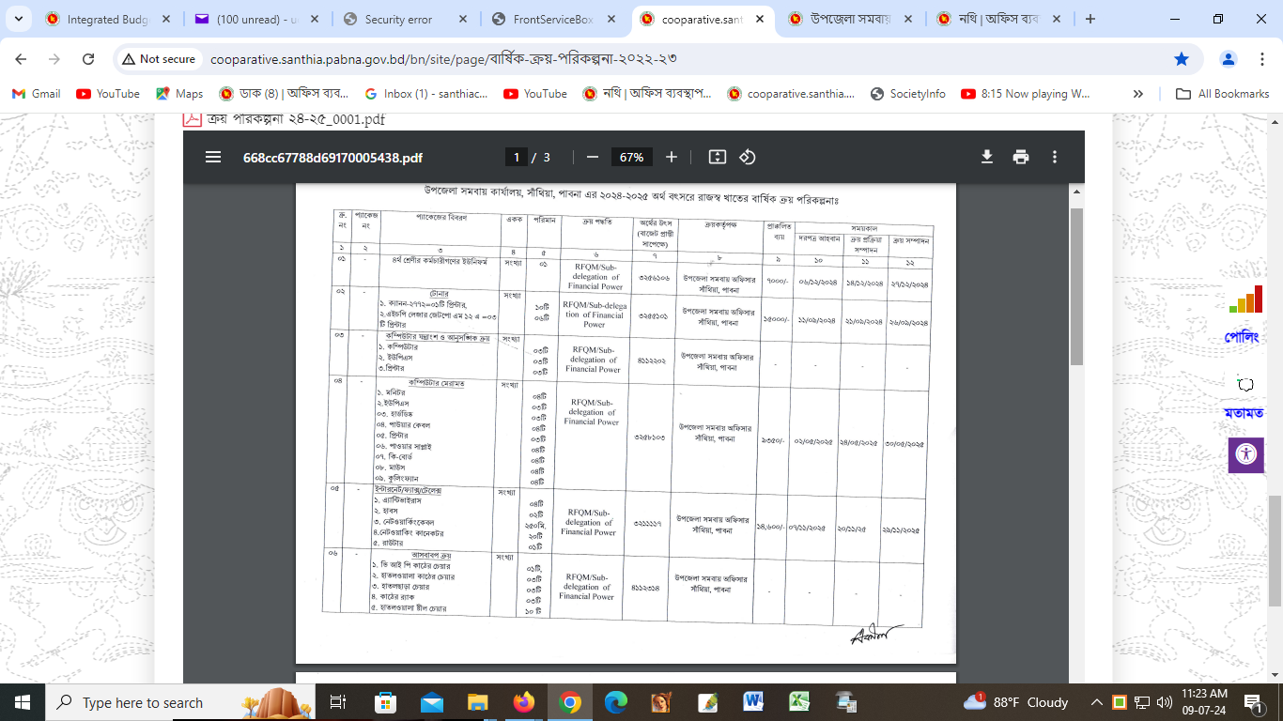Zoom out the PDF with minus icon
The width and height of the screenshot is (1283, 721).
click(592, 158)
